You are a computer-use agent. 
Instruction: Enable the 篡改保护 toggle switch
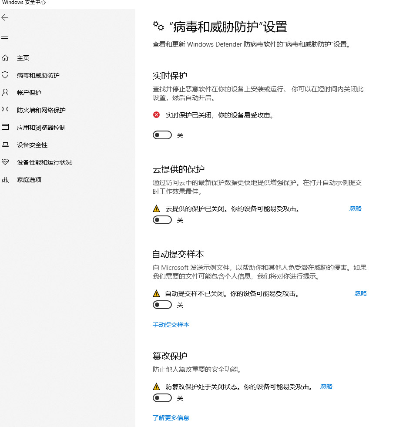click(162, 398)
